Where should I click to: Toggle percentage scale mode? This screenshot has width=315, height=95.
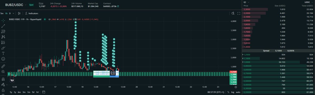(229, 92)
